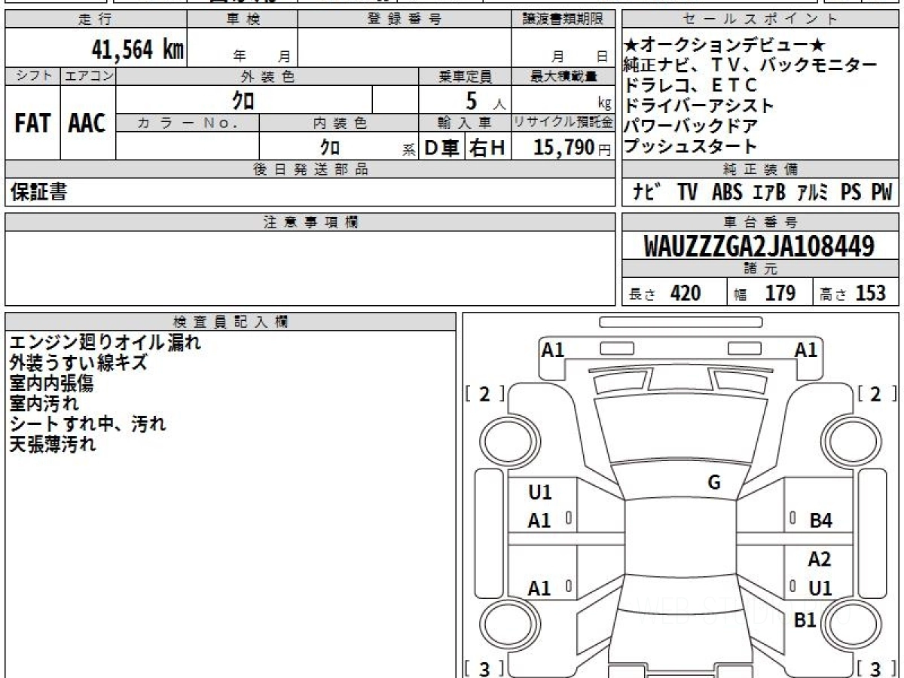Image resolution: width=904 pixels, height=678 pixels.
Task: Click the 41,564 km mileage value
Action: pyautogui.click(x=137, y=50)
